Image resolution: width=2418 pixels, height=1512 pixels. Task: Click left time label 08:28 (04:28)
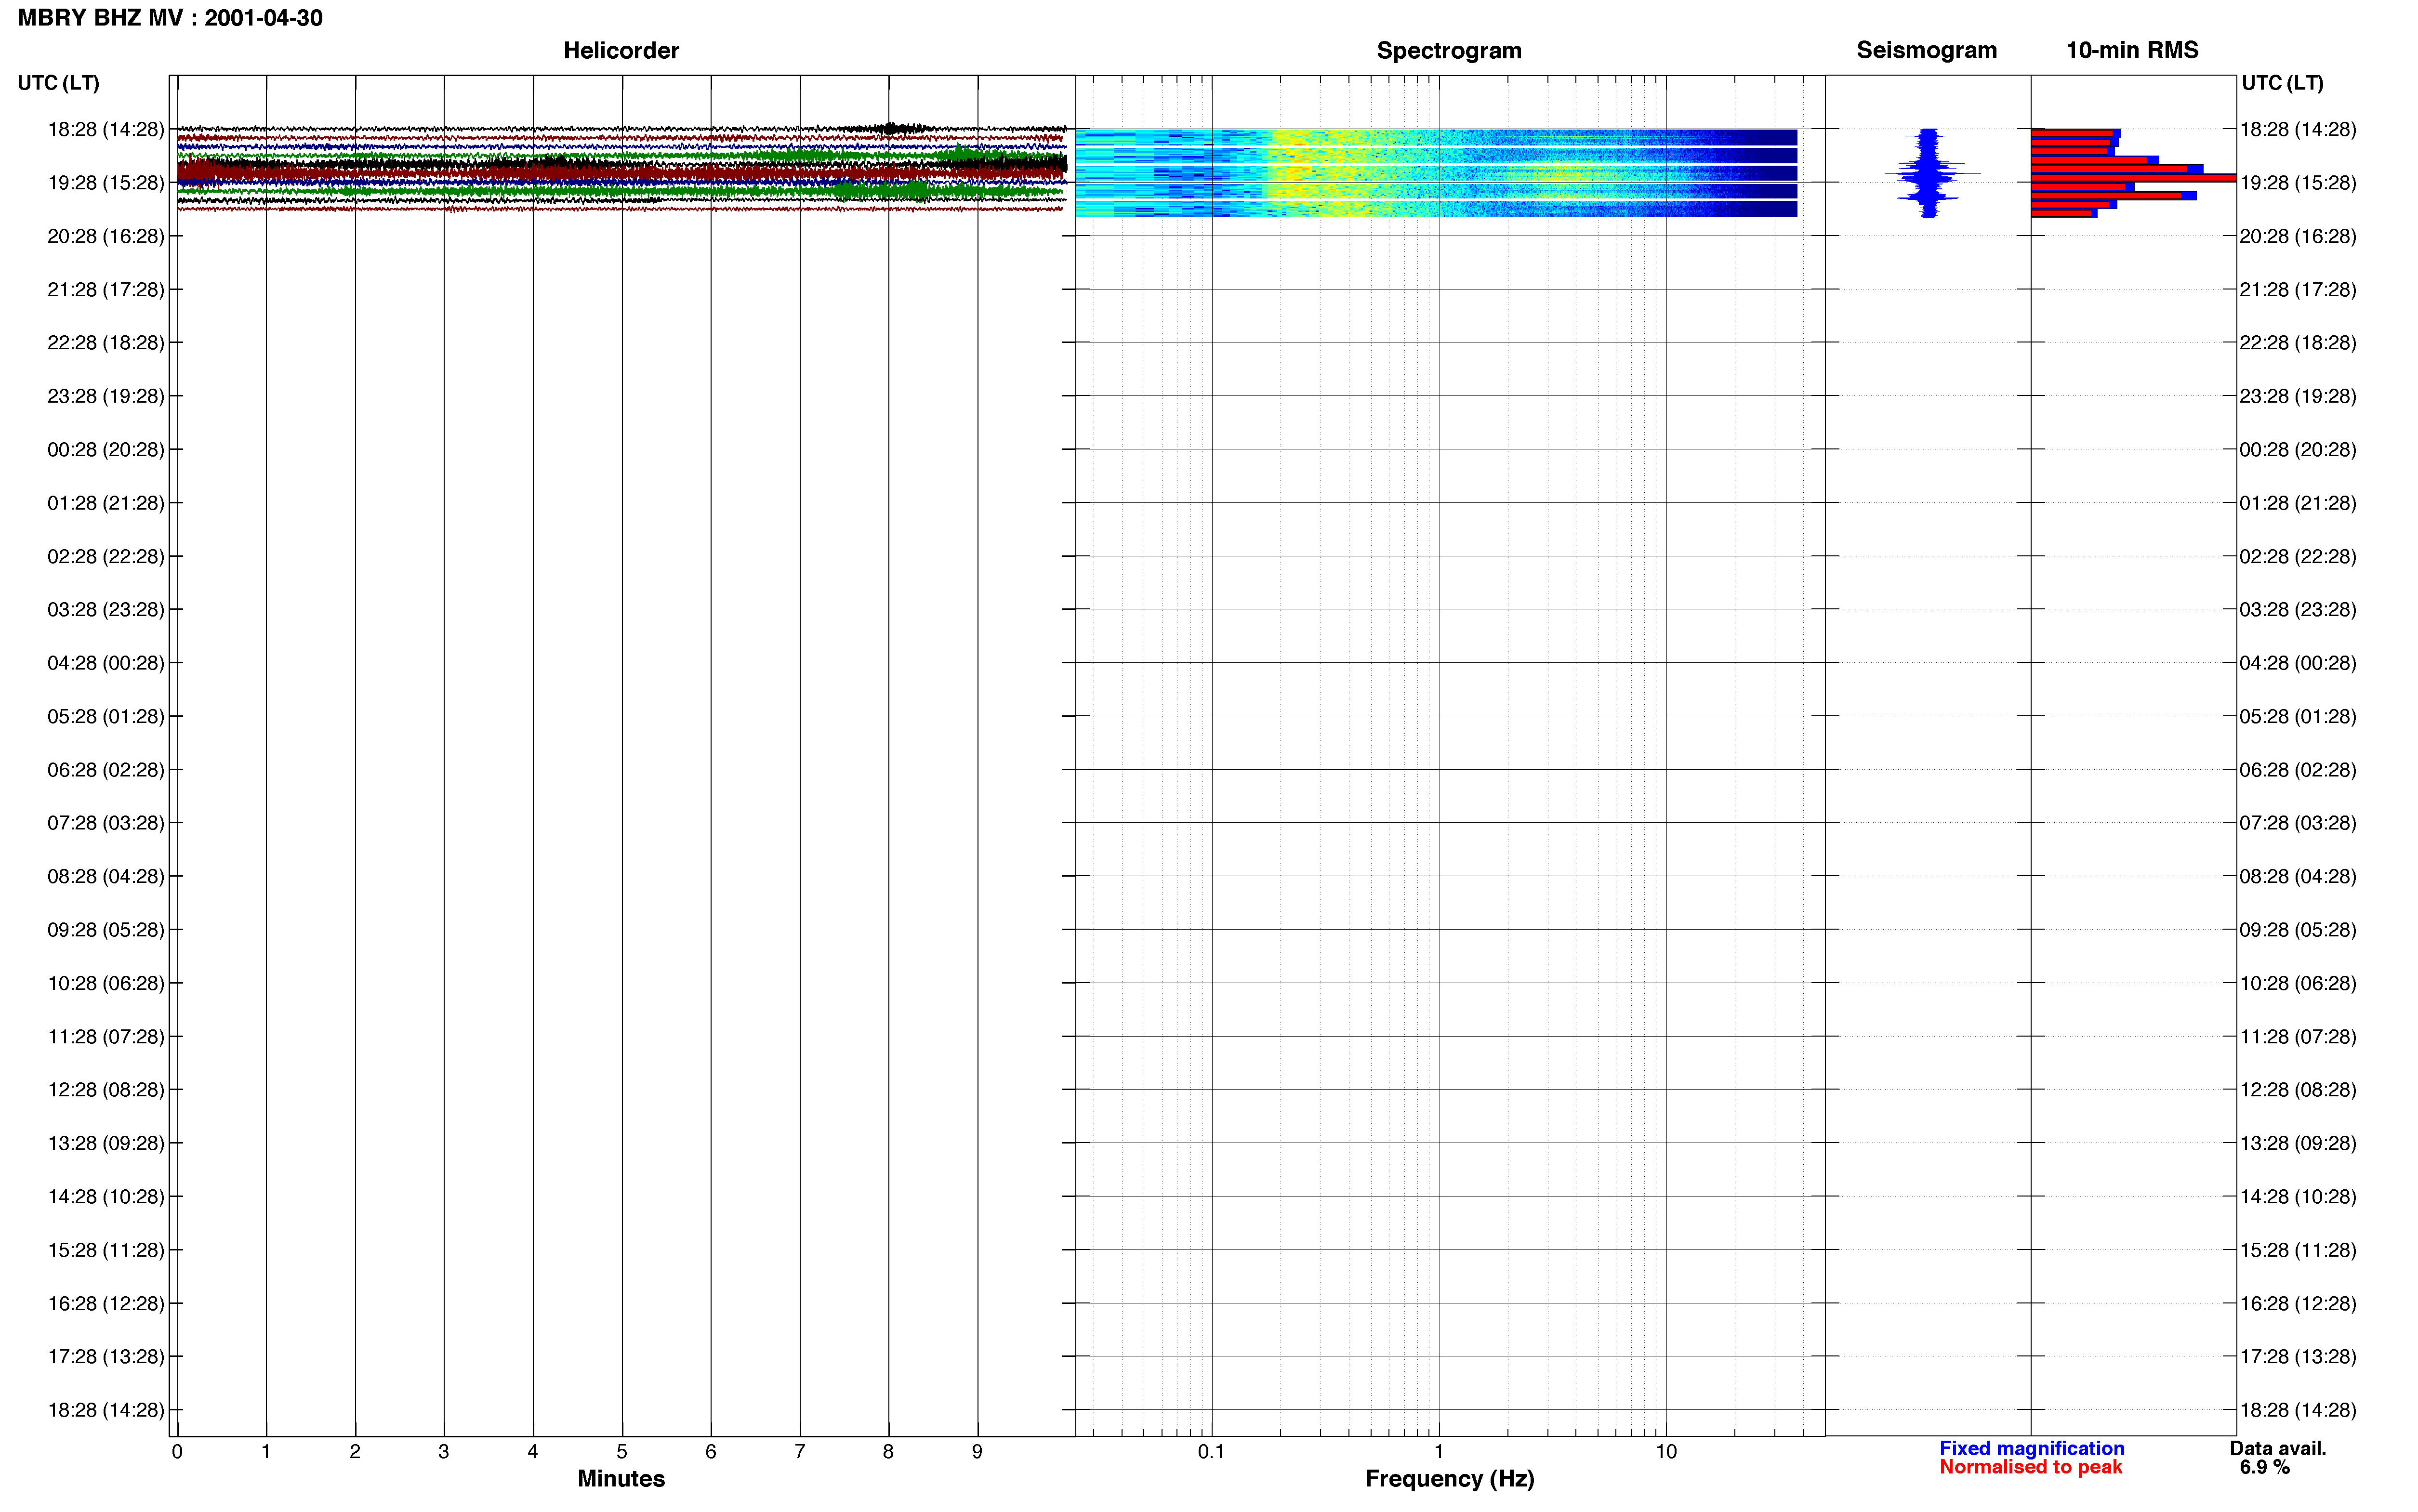(x=105, y=876)
